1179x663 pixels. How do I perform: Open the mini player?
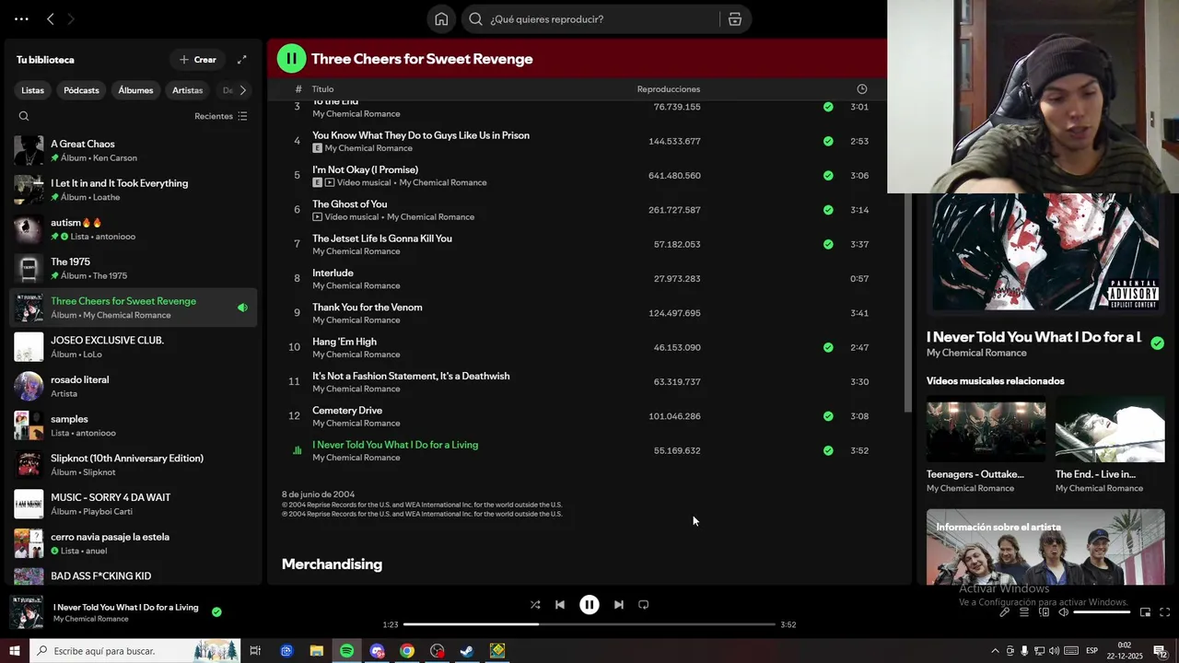[1145, 612]
